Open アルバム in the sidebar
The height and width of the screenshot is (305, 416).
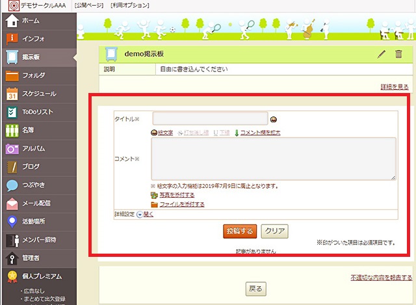33,148
